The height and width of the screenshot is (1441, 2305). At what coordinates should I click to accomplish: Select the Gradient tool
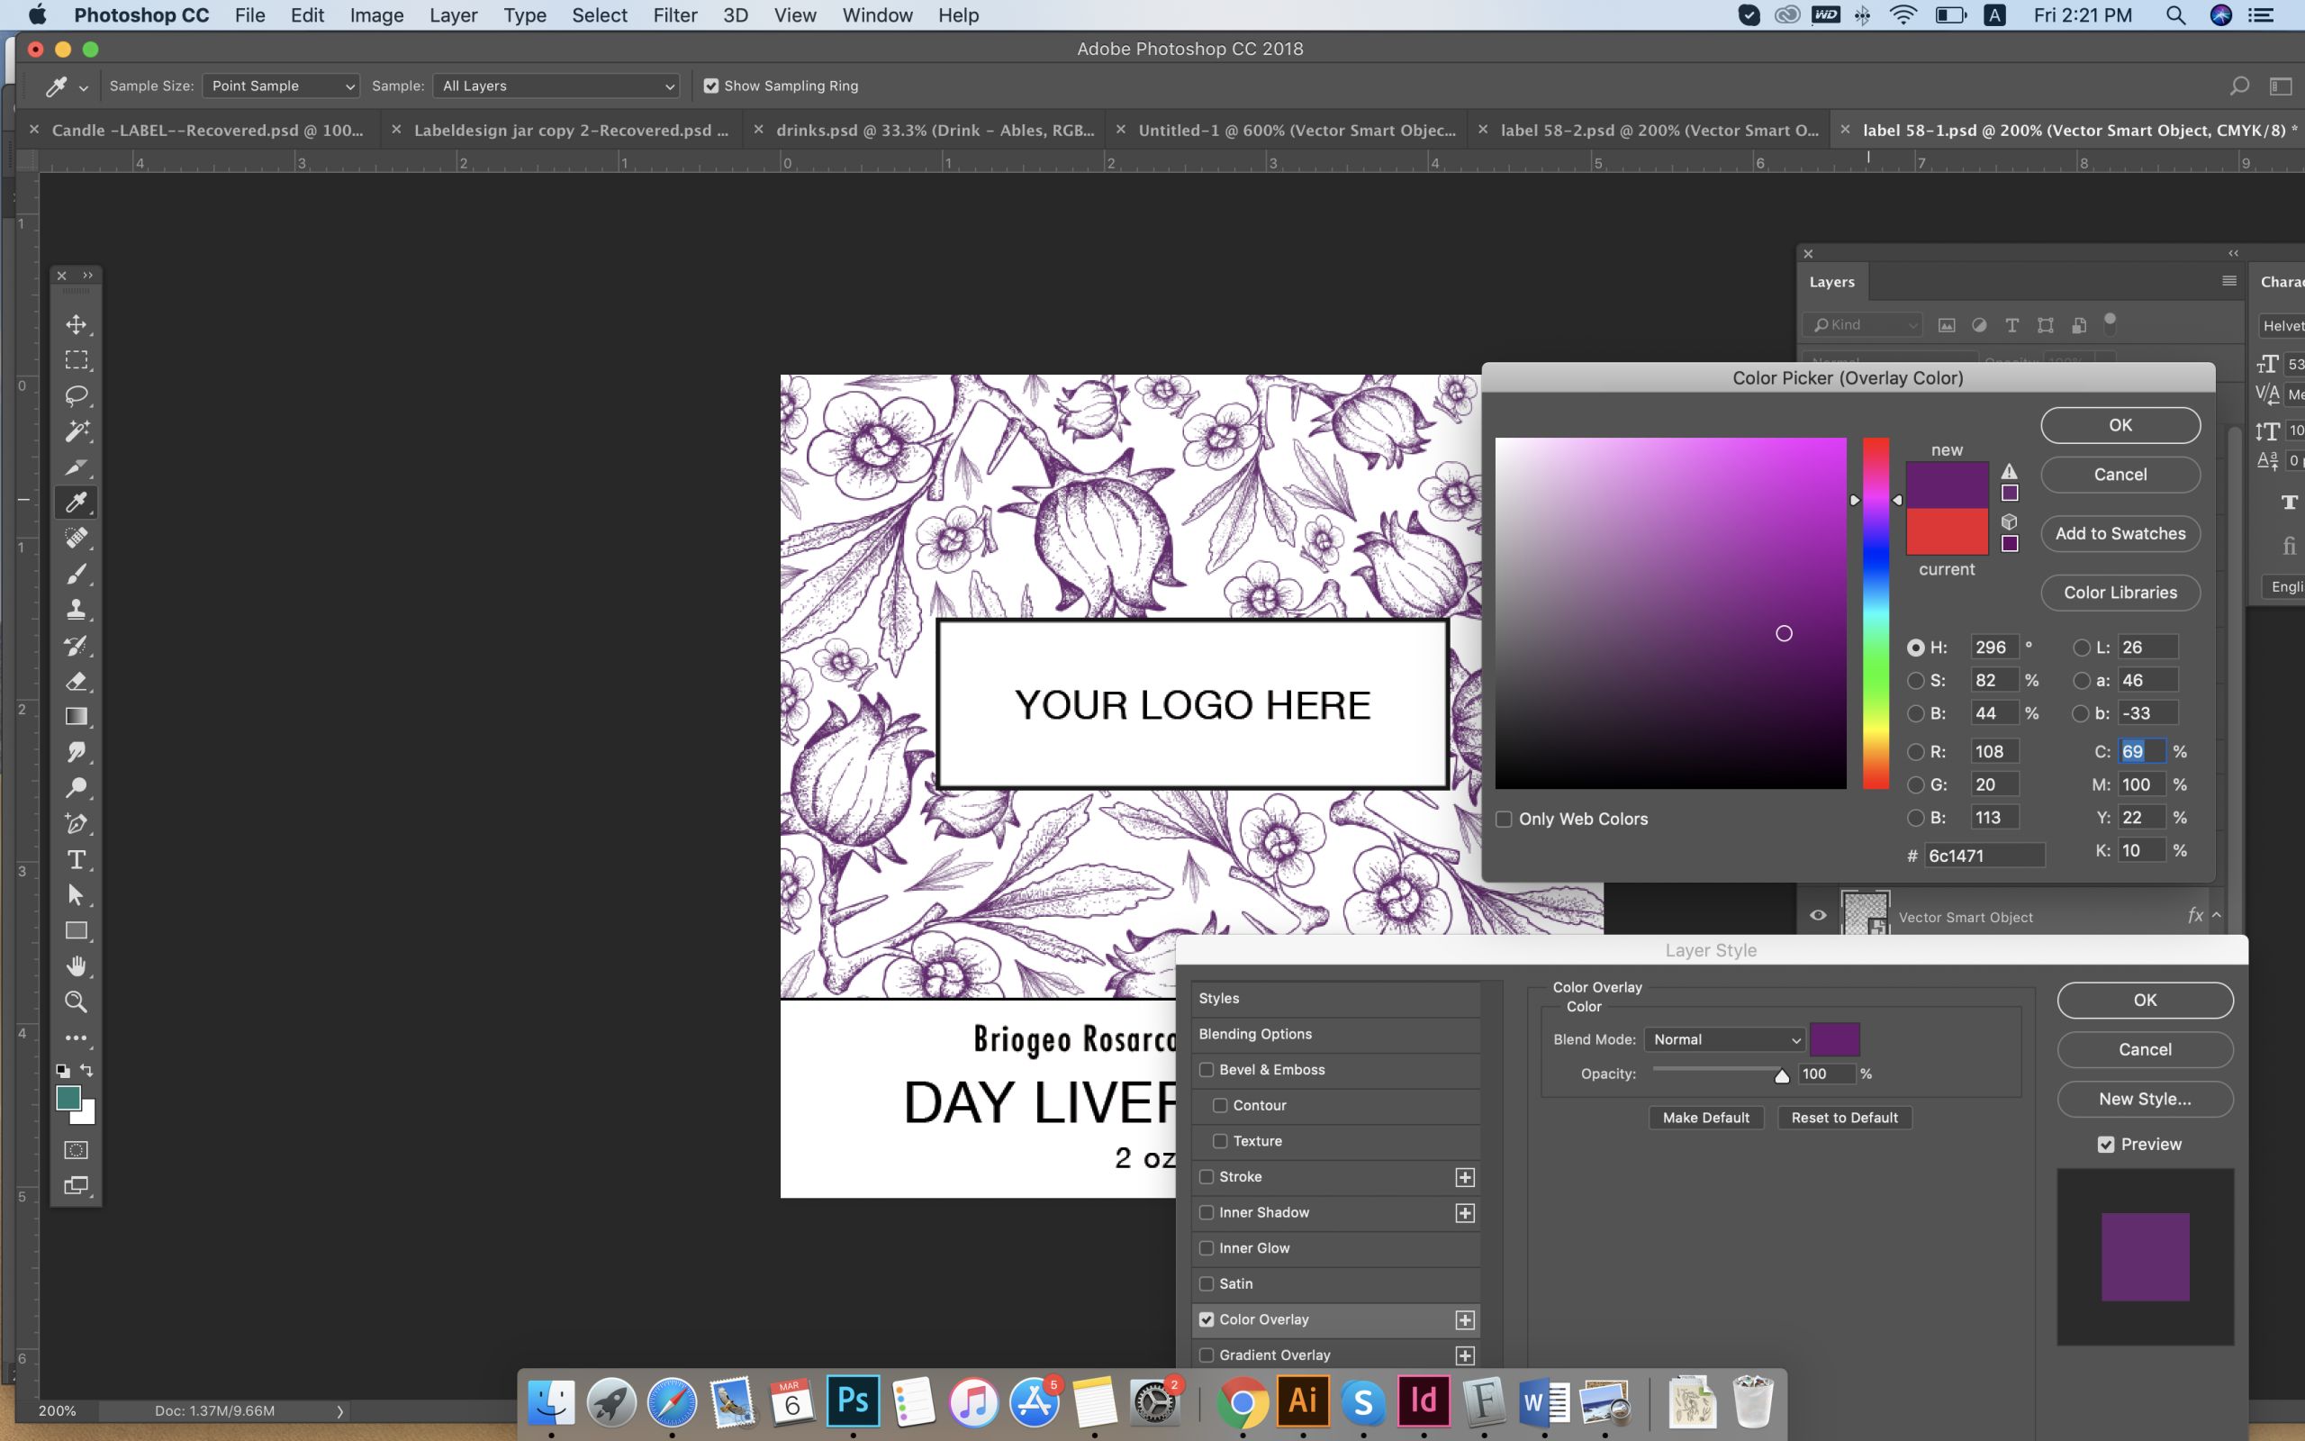tap(77, 717)
